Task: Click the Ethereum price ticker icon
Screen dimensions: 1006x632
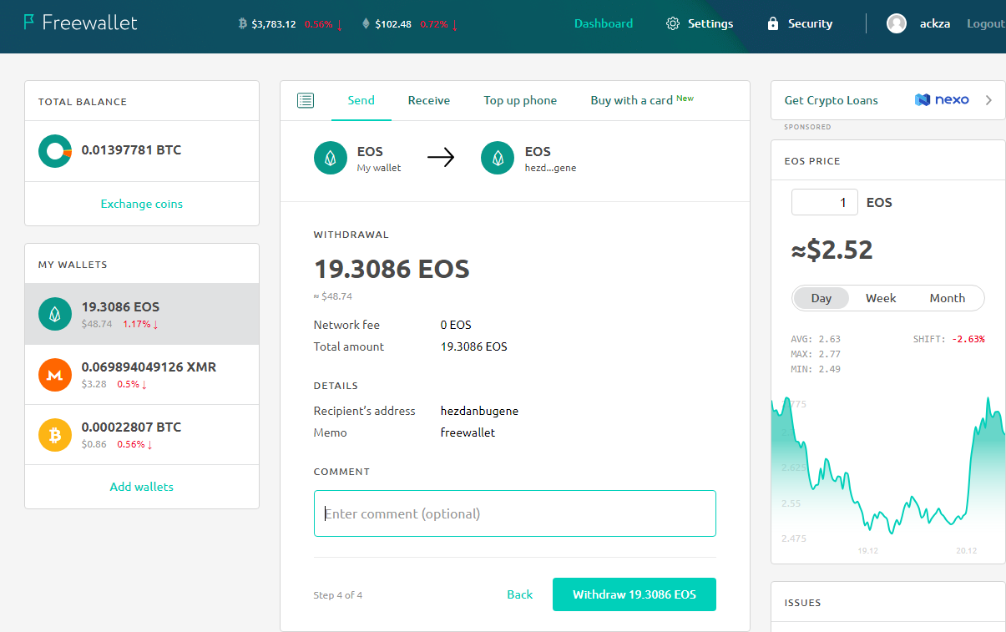Action: tap(366, 24)
